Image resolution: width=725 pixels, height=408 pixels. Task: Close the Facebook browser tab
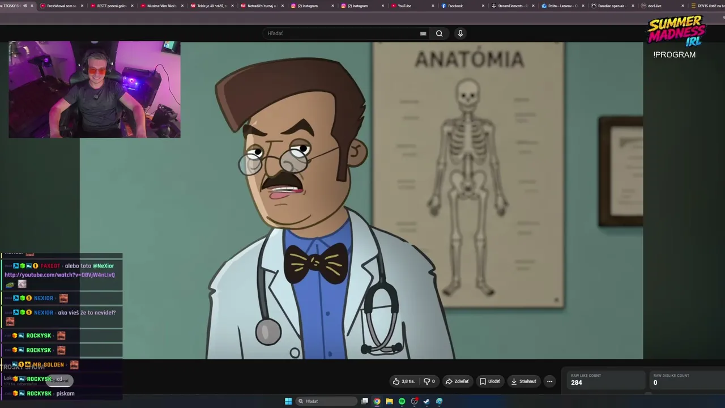[483, 6]
